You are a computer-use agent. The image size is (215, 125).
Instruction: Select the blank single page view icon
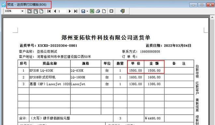point(41,11)
